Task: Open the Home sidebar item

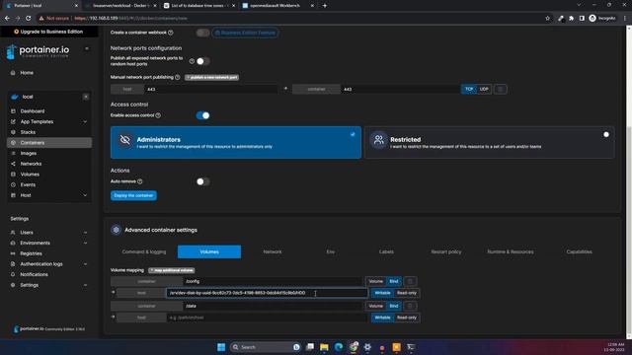Action: pos(27,73)
